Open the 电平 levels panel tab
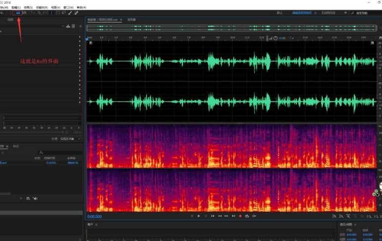Image resolution: width=382 pixels, height=241 pixels. (x=91, y=224)
